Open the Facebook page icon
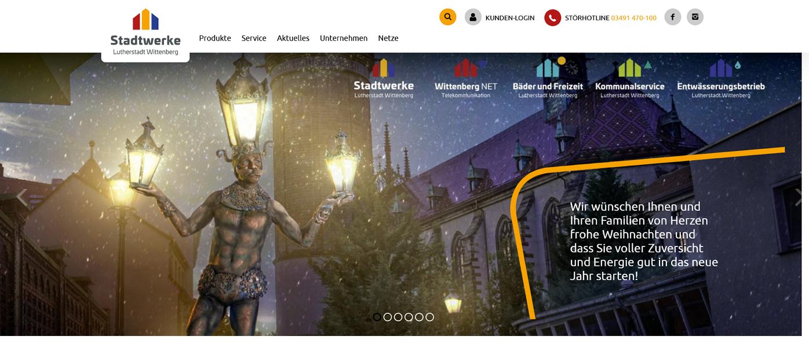Viewport: 809px width, 347px height. 672,17
